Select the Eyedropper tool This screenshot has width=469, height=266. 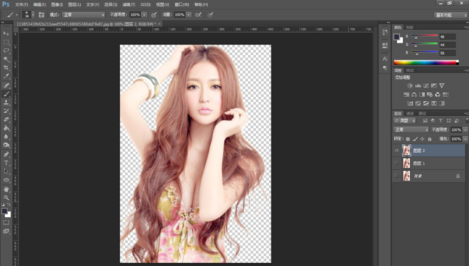pos(7,76)
